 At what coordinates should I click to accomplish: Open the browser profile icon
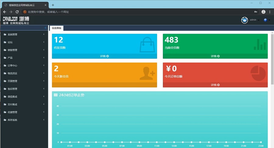[x=263, y=12]
